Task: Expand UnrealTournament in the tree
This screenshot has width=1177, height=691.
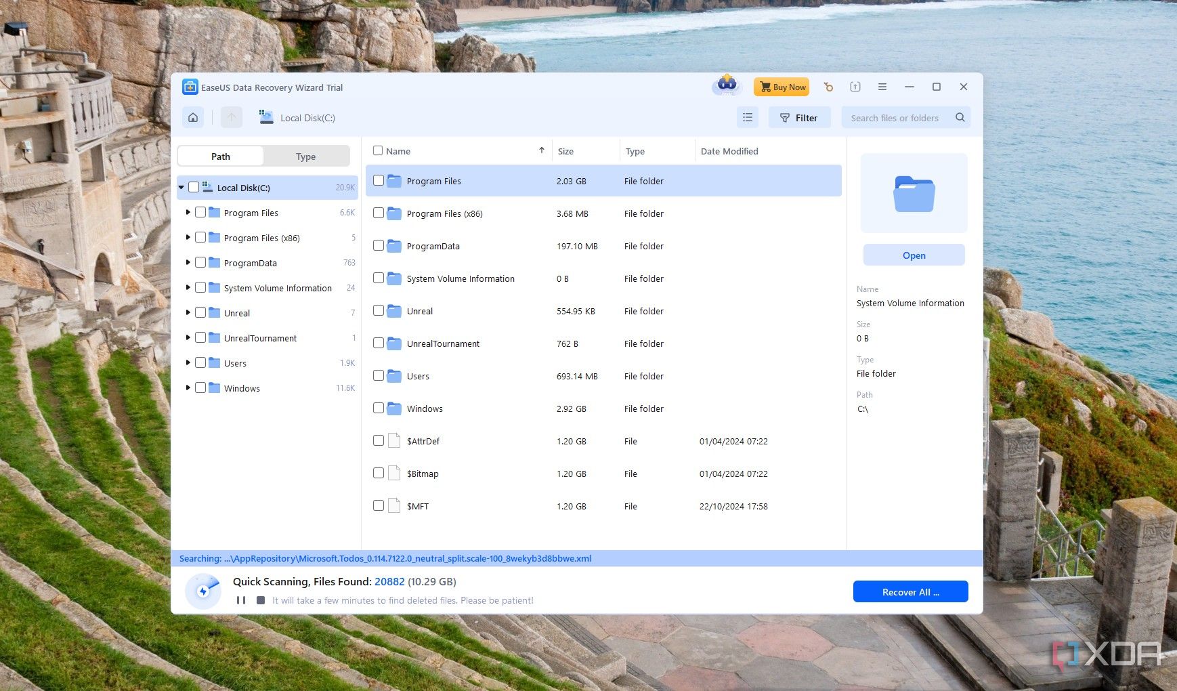Action: tap(188, 337)
